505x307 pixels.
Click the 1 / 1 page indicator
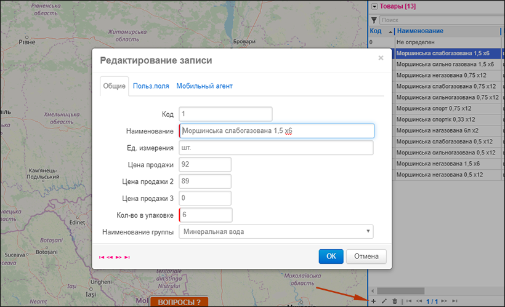(432, 301)
